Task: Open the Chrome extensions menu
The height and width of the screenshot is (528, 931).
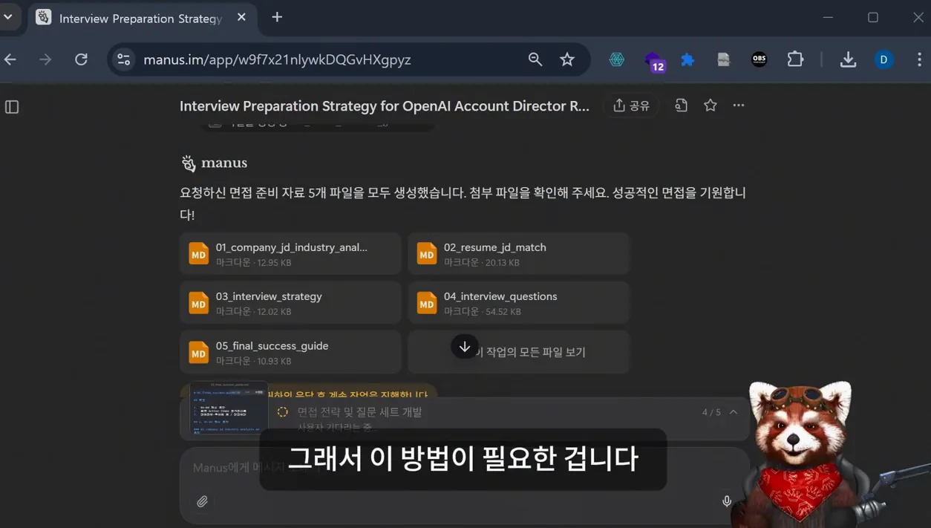Action: click(795, 59)
